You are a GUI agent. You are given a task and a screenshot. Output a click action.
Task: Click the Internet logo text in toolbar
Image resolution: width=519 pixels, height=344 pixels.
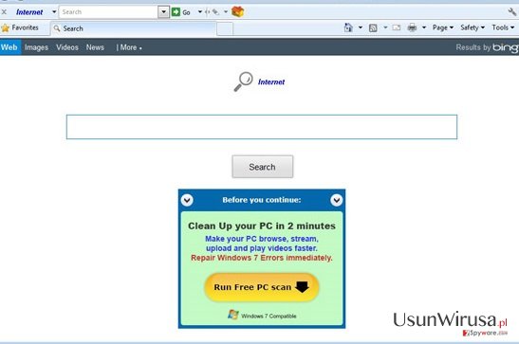coord(29,12)
